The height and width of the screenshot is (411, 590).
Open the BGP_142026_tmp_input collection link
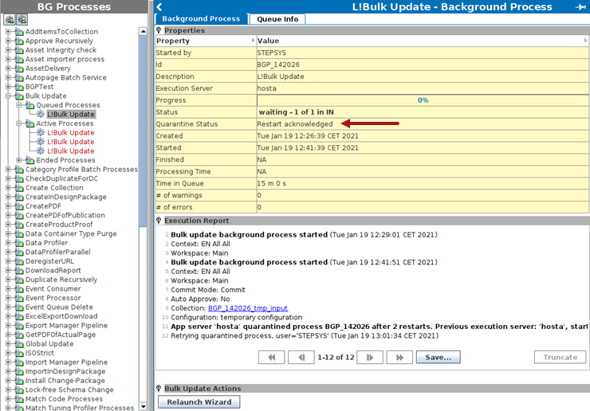click(x=247, y=308)
